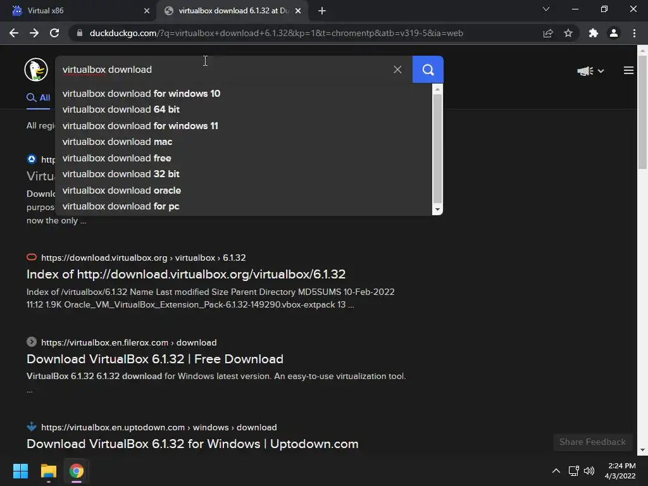Screen dimensions: 648x486
Task: Click the uptodown result favicon
Action: click(32, 426)
